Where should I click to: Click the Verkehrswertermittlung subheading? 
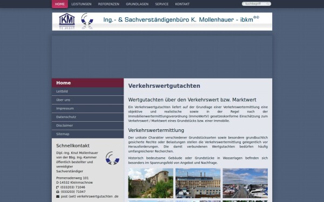[x=156, y=130]
